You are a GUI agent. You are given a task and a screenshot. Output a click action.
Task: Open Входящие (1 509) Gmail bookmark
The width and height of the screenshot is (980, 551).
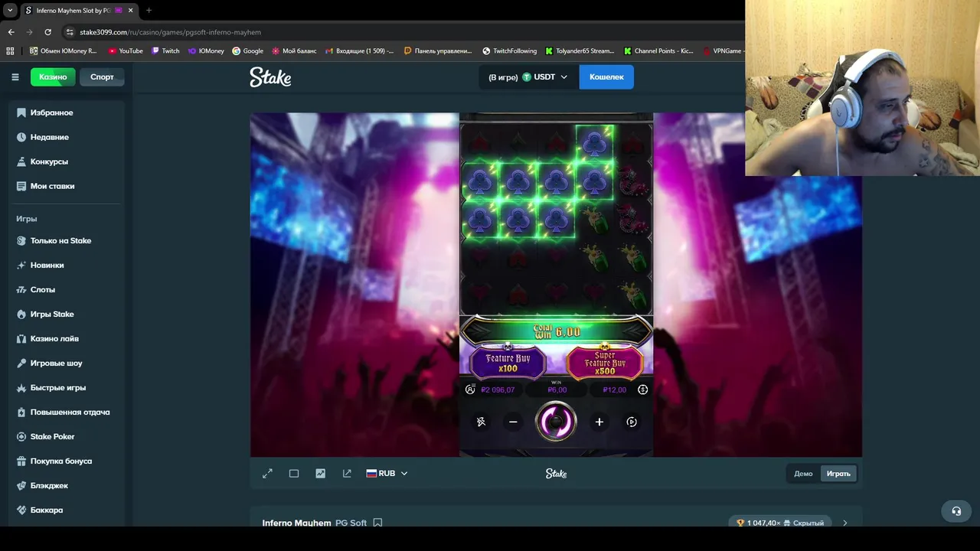coord(359,51)
